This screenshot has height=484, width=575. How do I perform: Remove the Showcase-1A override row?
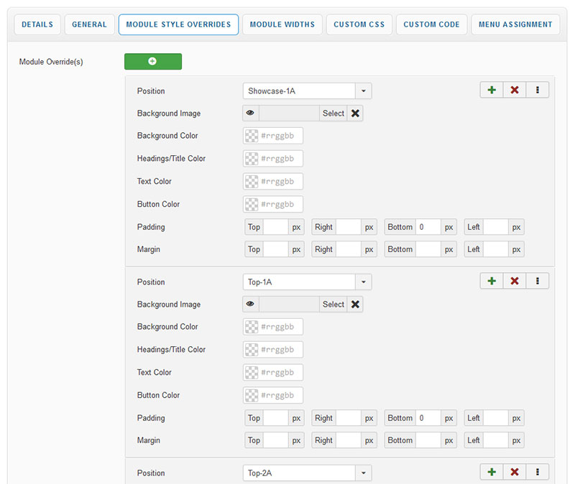pyautogui.click(x=515, y=90)
